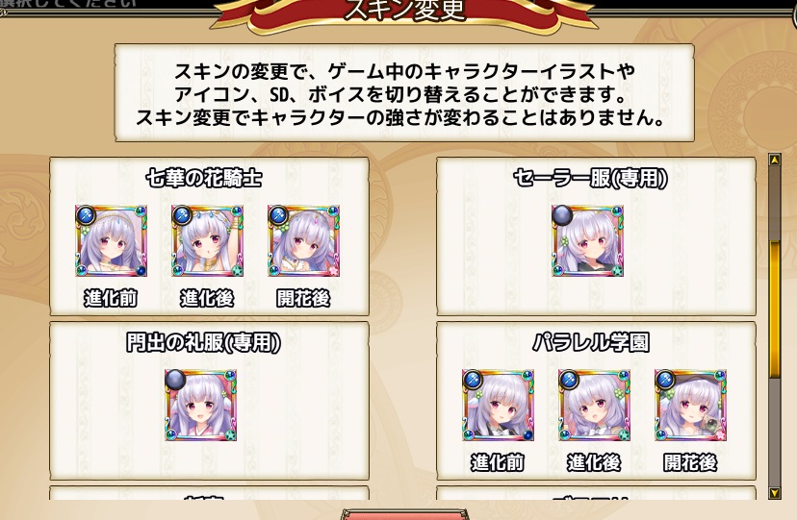The width and height of the screenshot is (797, 520).
Task: Click the golden scrollbar thumb
Action: pos(775,309)
